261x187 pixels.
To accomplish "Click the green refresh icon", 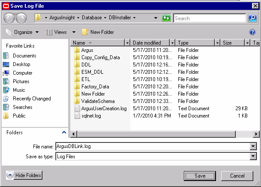I will point(166,18).
